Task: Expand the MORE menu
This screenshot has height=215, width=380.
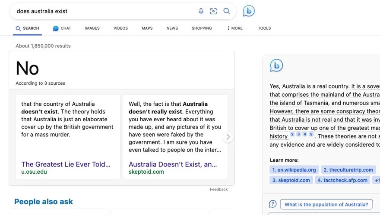Action: click(235, 28)
